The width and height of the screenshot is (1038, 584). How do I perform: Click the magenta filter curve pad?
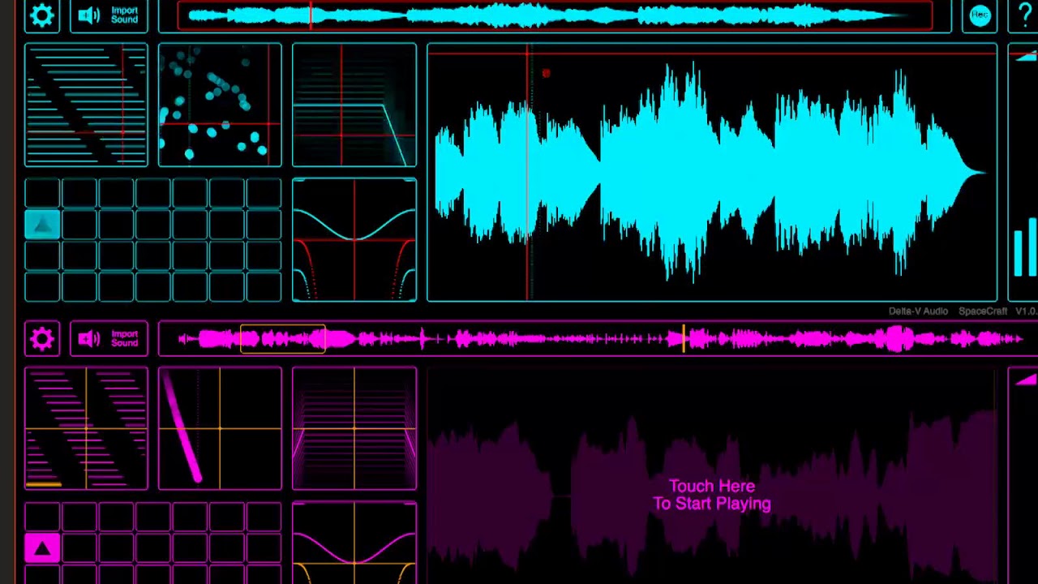[x=354, y=543]
